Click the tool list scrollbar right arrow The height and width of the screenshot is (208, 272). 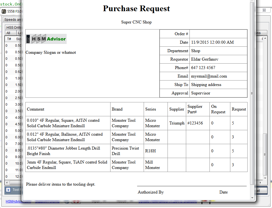click(x=260, y=182)
